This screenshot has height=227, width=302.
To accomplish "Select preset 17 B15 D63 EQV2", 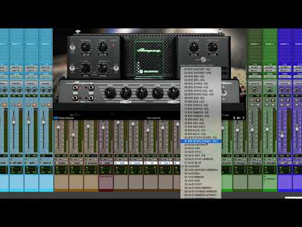I will point(201,127).
